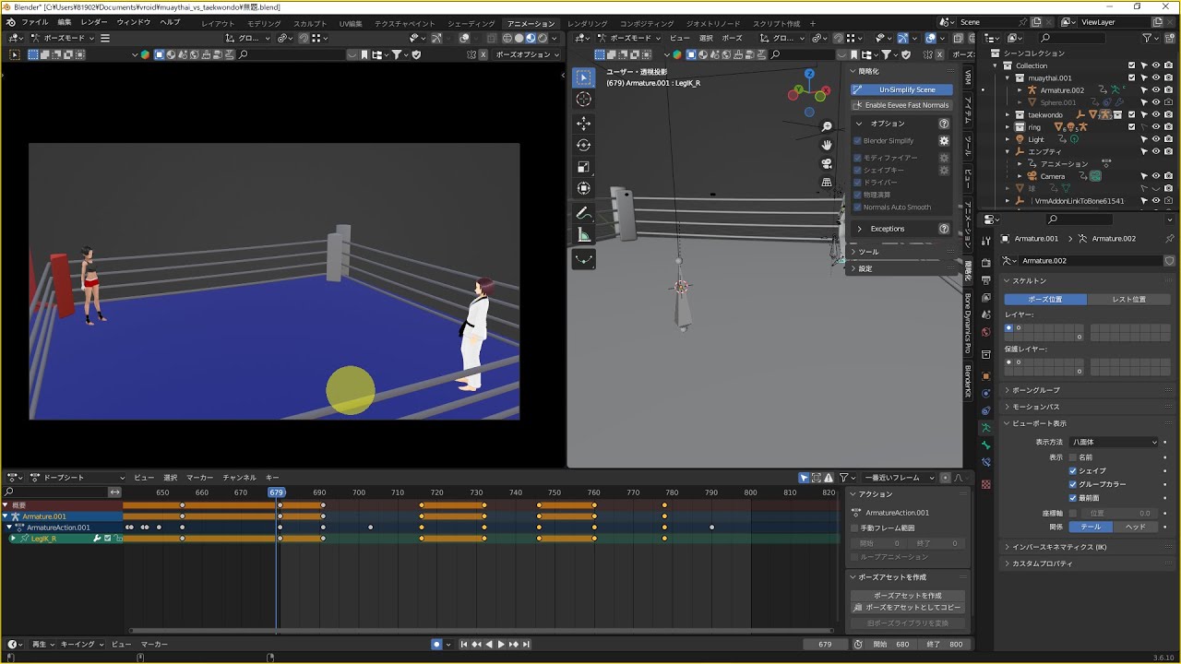Toggle Normals Auto Smooth checkbox

pos(857,207)
